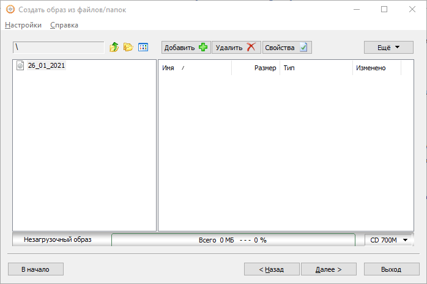Open the CD 700M size dropdown
This screenshot has width=427, height=284.
389,240
